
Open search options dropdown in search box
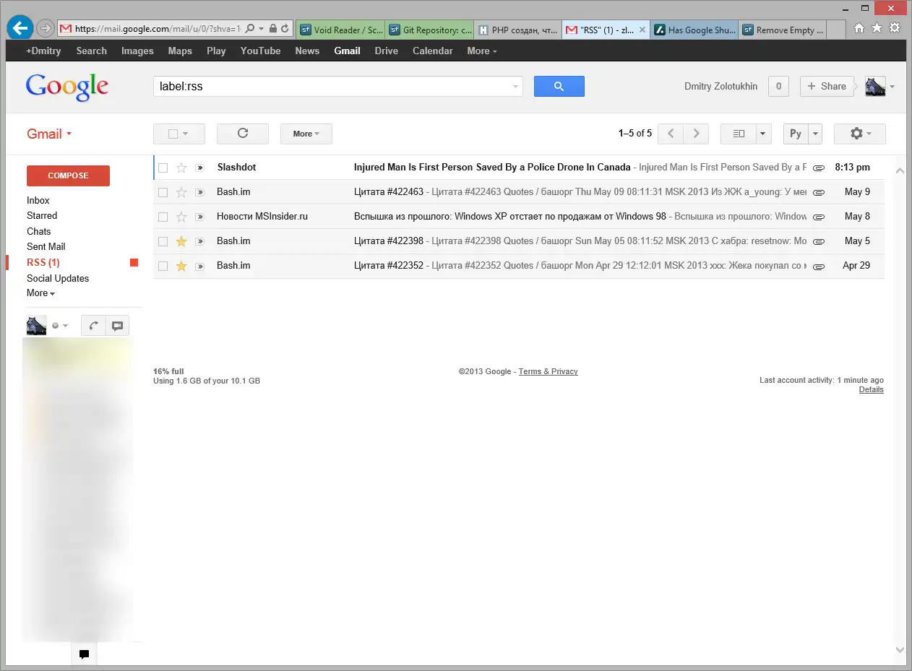516,86
